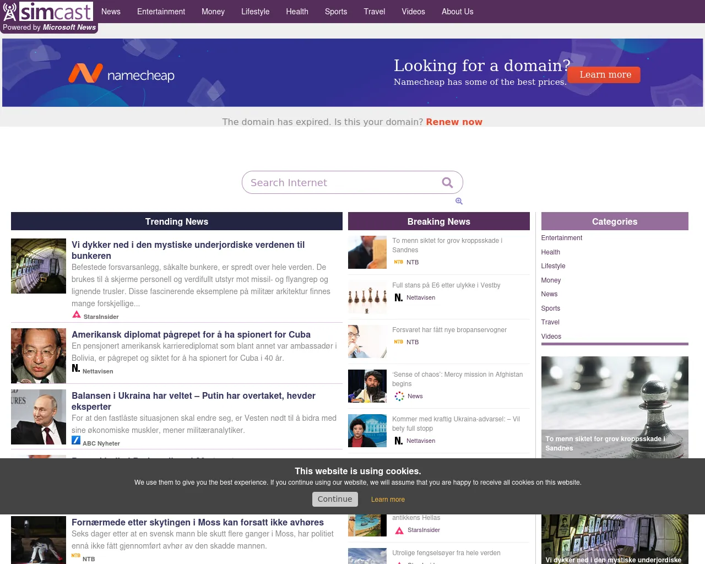Click thumbnail beside bropanservogner story
This screenshot has height=564, width=705.
click(x=367, y=341)
